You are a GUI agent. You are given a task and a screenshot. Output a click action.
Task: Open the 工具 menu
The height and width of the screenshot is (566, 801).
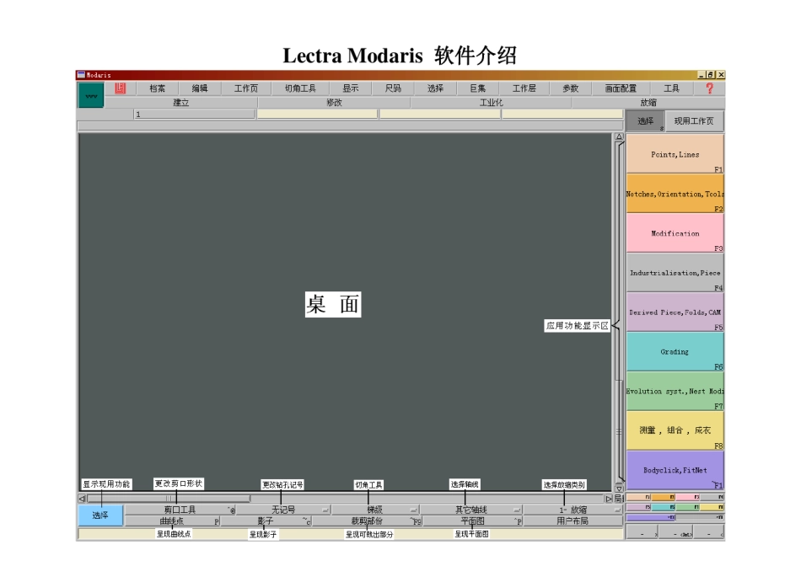tap(671, 88)
